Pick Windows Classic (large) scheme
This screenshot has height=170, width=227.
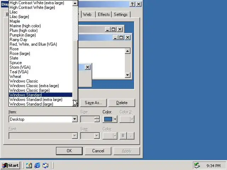tap(40, 90)
